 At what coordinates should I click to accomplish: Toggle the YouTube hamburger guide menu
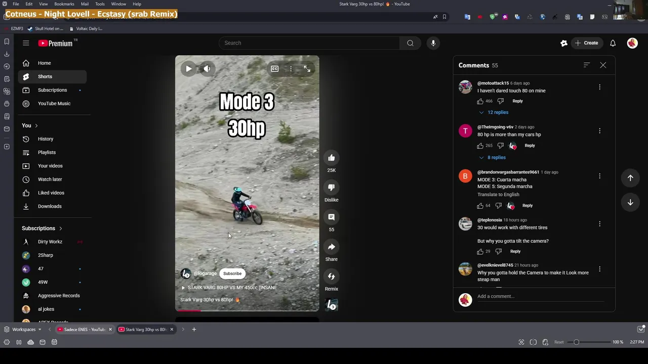[26, 43]
